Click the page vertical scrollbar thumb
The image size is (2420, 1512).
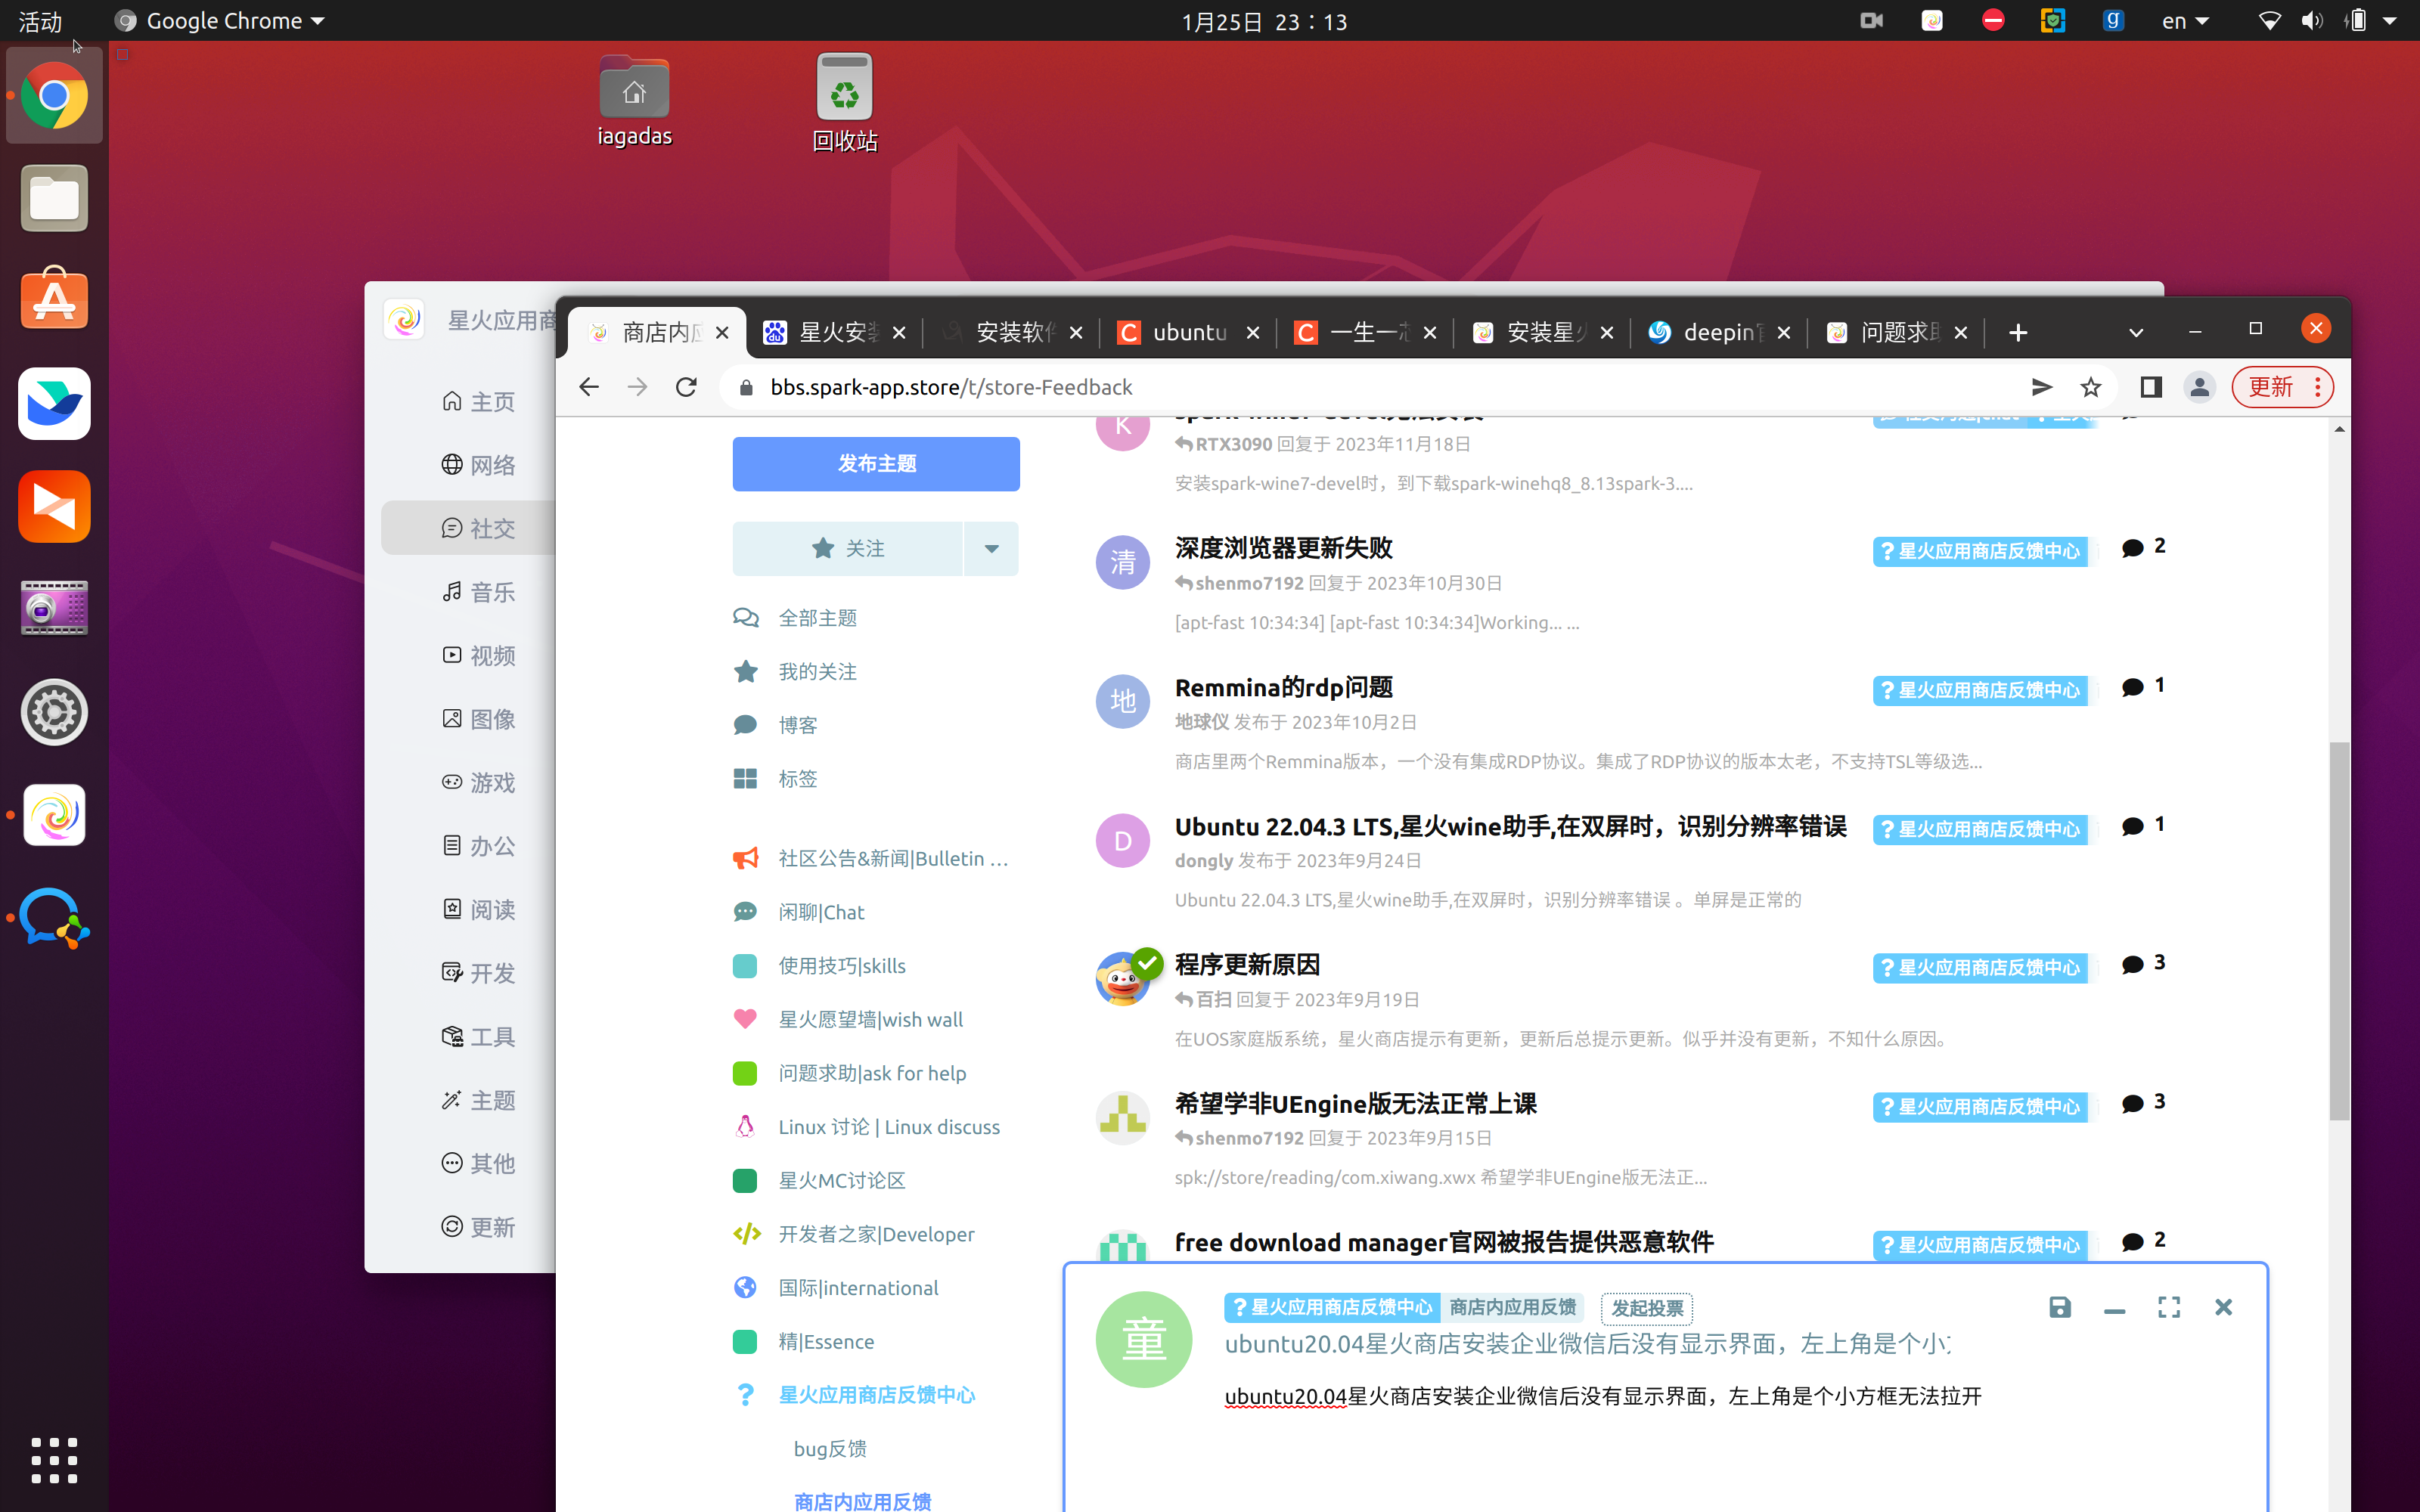2339,930
